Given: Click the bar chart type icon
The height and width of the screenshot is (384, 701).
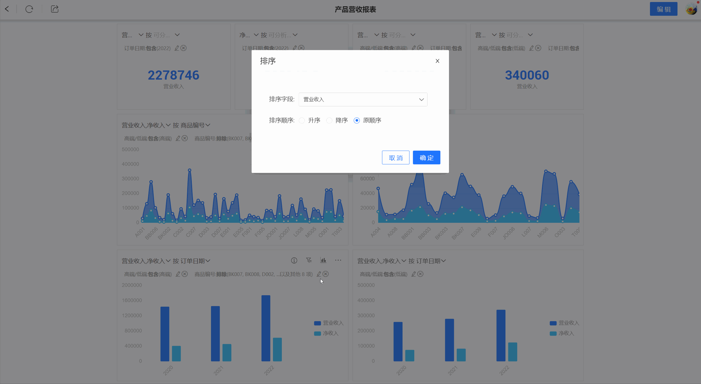Looking at the screenshot, I should coord(323,260).
